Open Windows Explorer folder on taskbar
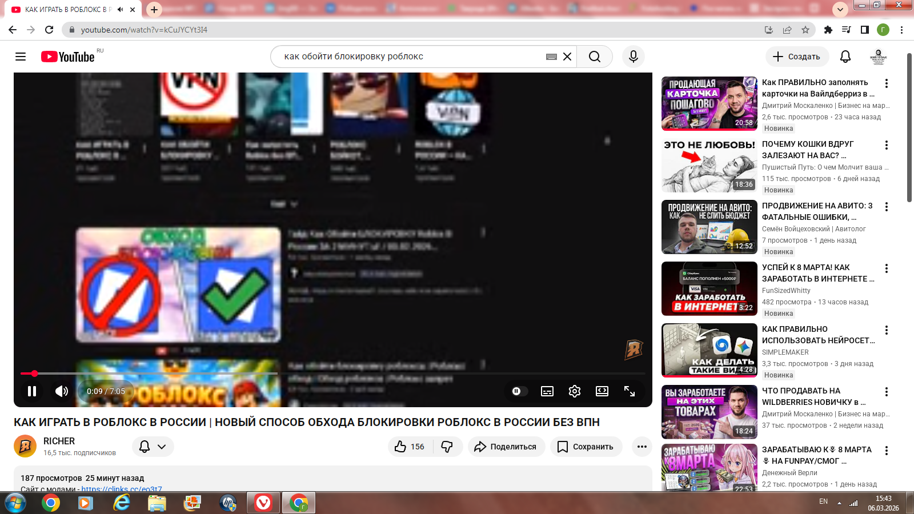The height and width of the screenshot is (514, 914). 157,503
